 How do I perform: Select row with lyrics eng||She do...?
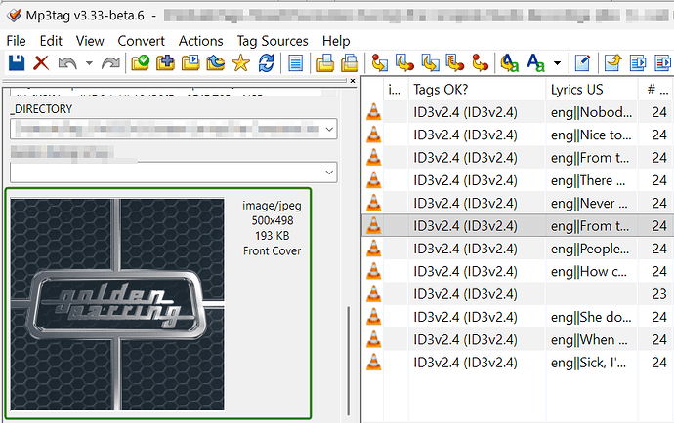[x=518, y=317]
